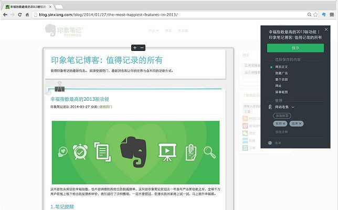Click the first search field in blog sidebar

252,66
